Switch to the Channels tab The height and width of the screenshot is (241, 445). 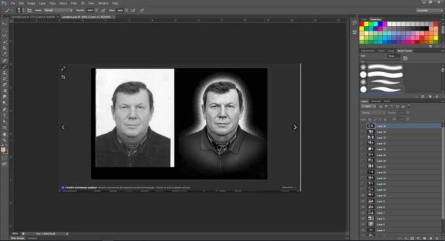(x=376, y=101)
